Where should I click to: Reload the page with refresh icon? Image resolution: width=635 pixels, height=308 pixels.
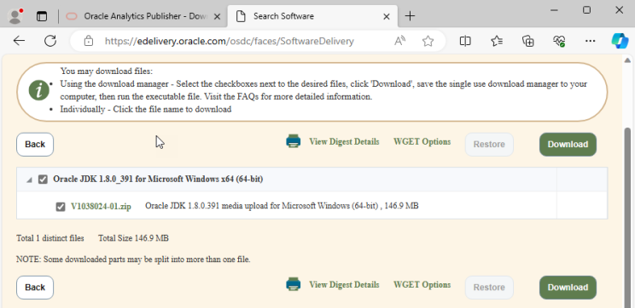tap(50, 41)
